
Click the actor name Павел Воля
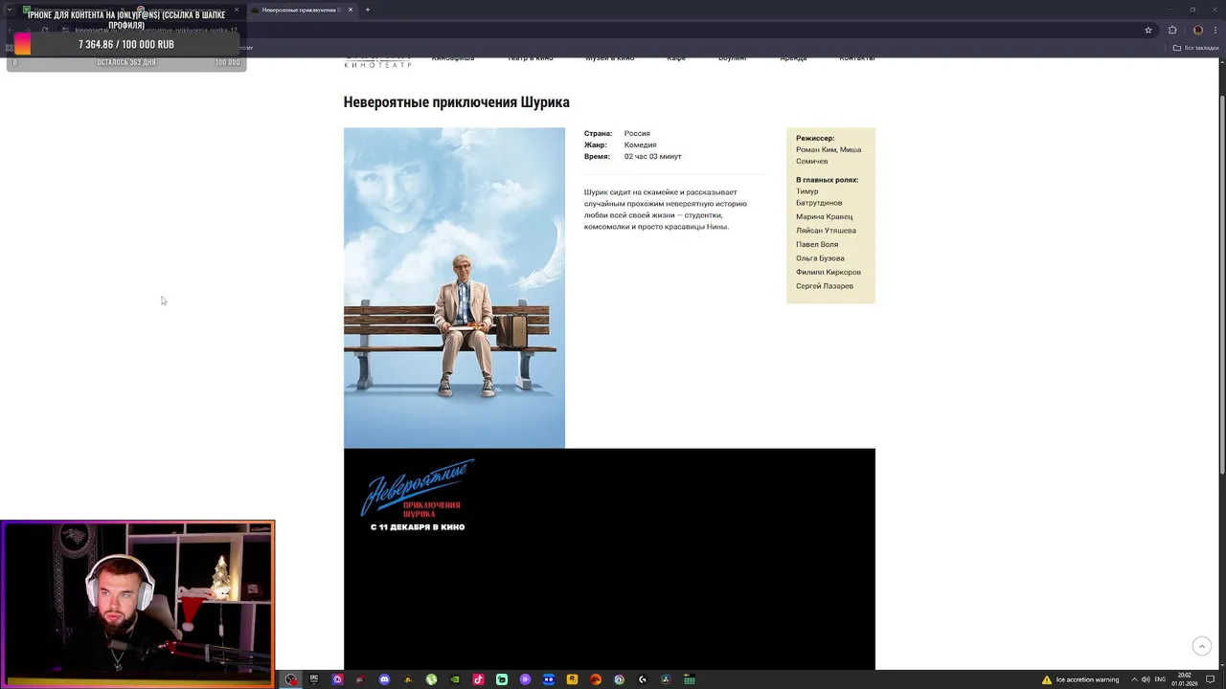tap(817, 244)
